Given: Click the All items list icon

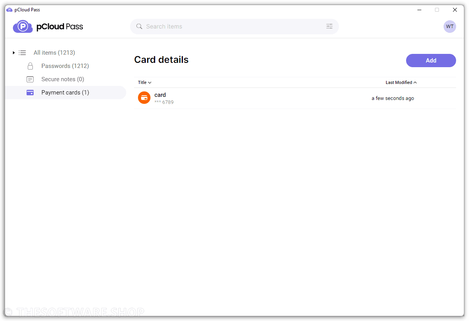Looking at the screenshot, I should click(22, 53).
